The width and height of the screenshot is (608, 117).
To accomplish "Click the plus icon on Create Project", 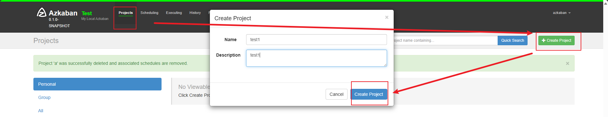I will click(x=543, y=40).
